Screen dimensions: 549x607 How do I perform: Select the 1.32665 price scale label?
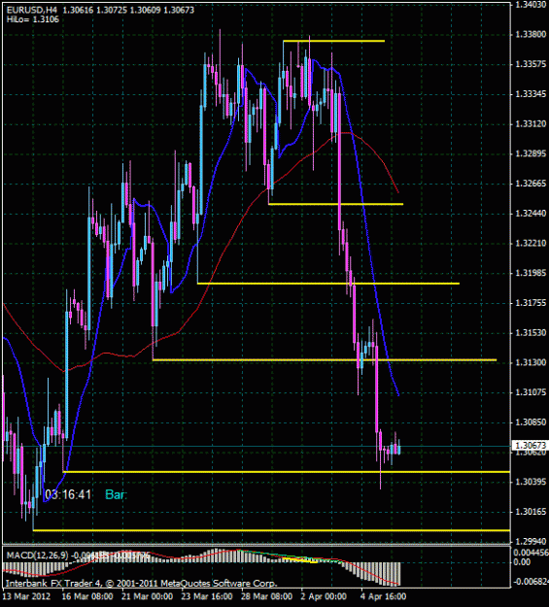[531, 184]
